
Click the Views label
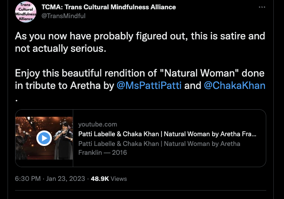click(x=118, y=179)
